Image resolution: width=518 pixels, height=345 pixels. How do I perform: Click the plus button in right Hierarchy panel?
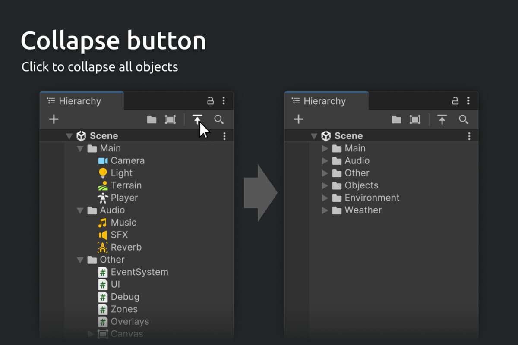coord(298,119)
